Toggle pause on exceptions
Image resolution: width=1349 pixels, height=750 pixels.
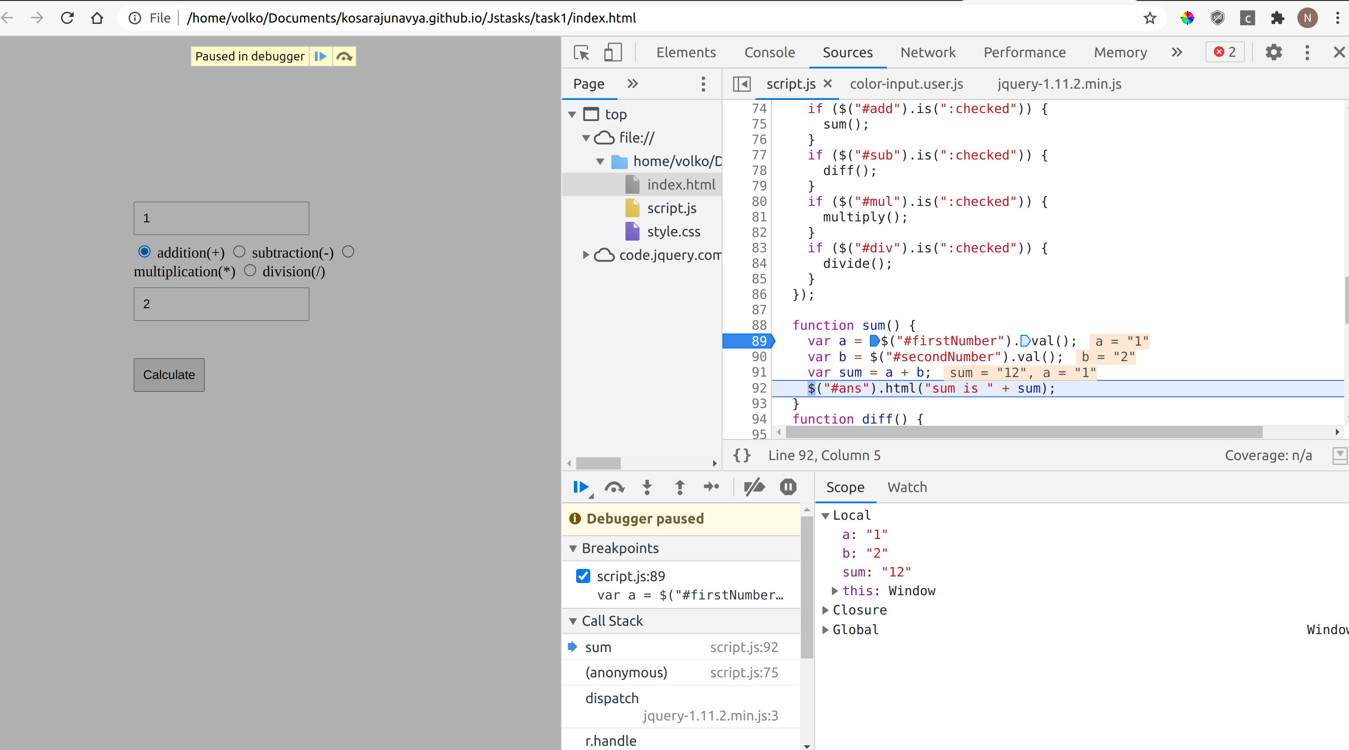pos(788,487)
